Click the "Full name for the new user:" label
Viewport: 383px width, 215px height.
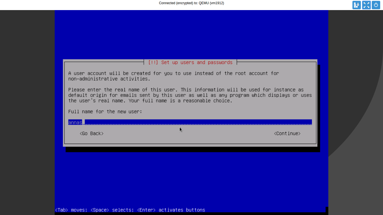click(105, 112)
